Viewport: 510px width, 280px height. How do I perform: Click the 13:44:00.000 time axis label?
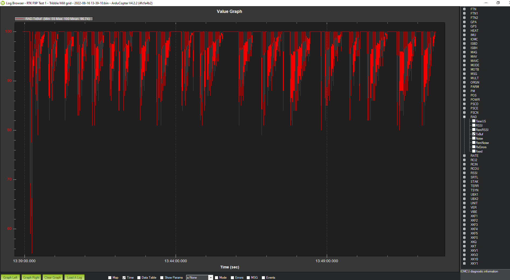coord(176,261)
